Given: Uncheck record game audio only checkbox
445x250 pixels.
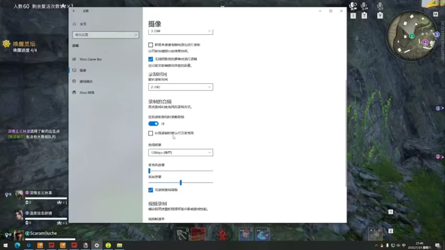Looking at the screenshot, I should point(150,190).
